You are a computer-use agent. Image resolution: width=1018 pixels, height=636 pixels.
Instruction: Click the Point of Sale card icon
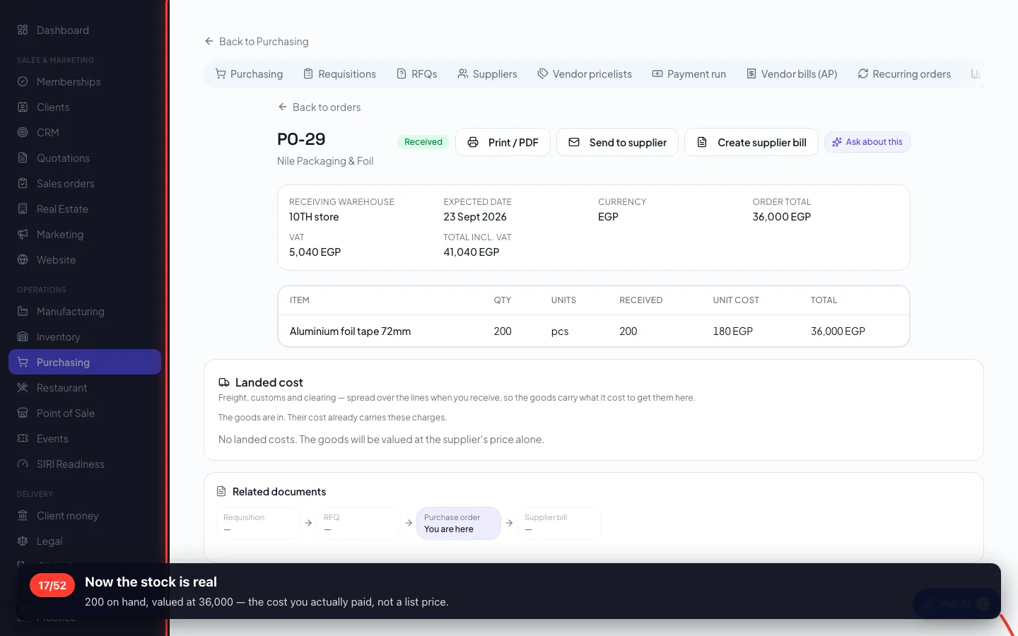[23, 413]
